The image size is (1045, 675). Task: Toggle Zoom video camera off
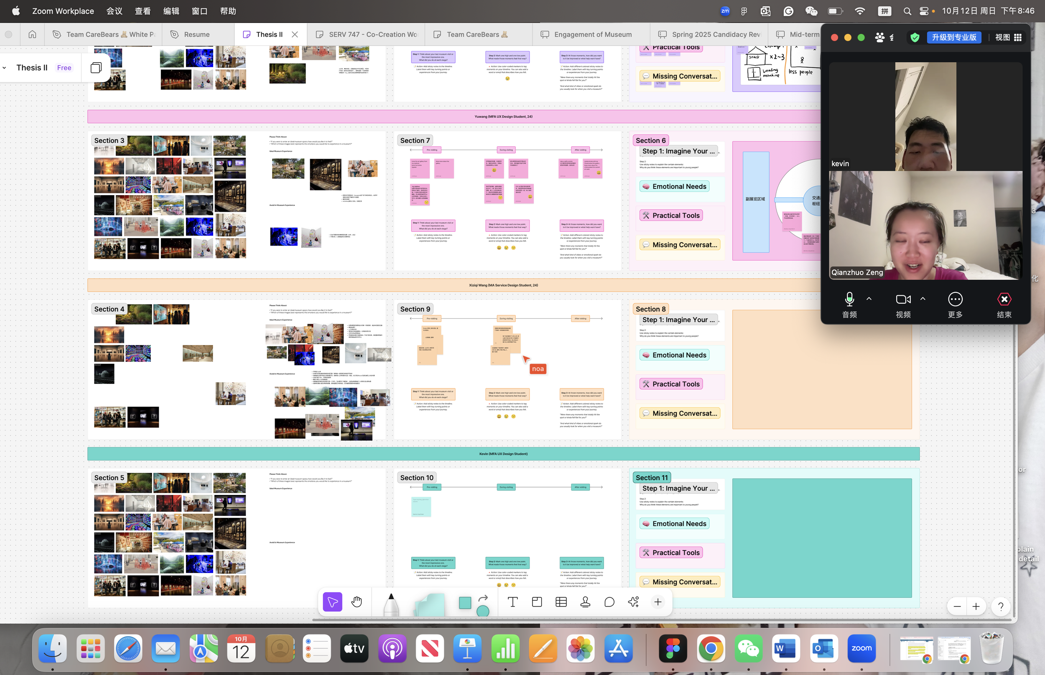pyautogui.click(x=903, y=300)
